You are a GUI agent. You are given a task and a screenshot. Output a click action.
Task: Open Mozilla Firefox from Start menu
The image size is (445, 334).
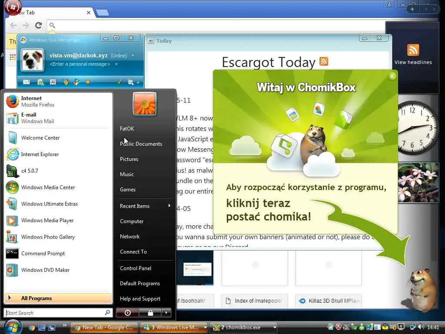(x=58, y=101)
